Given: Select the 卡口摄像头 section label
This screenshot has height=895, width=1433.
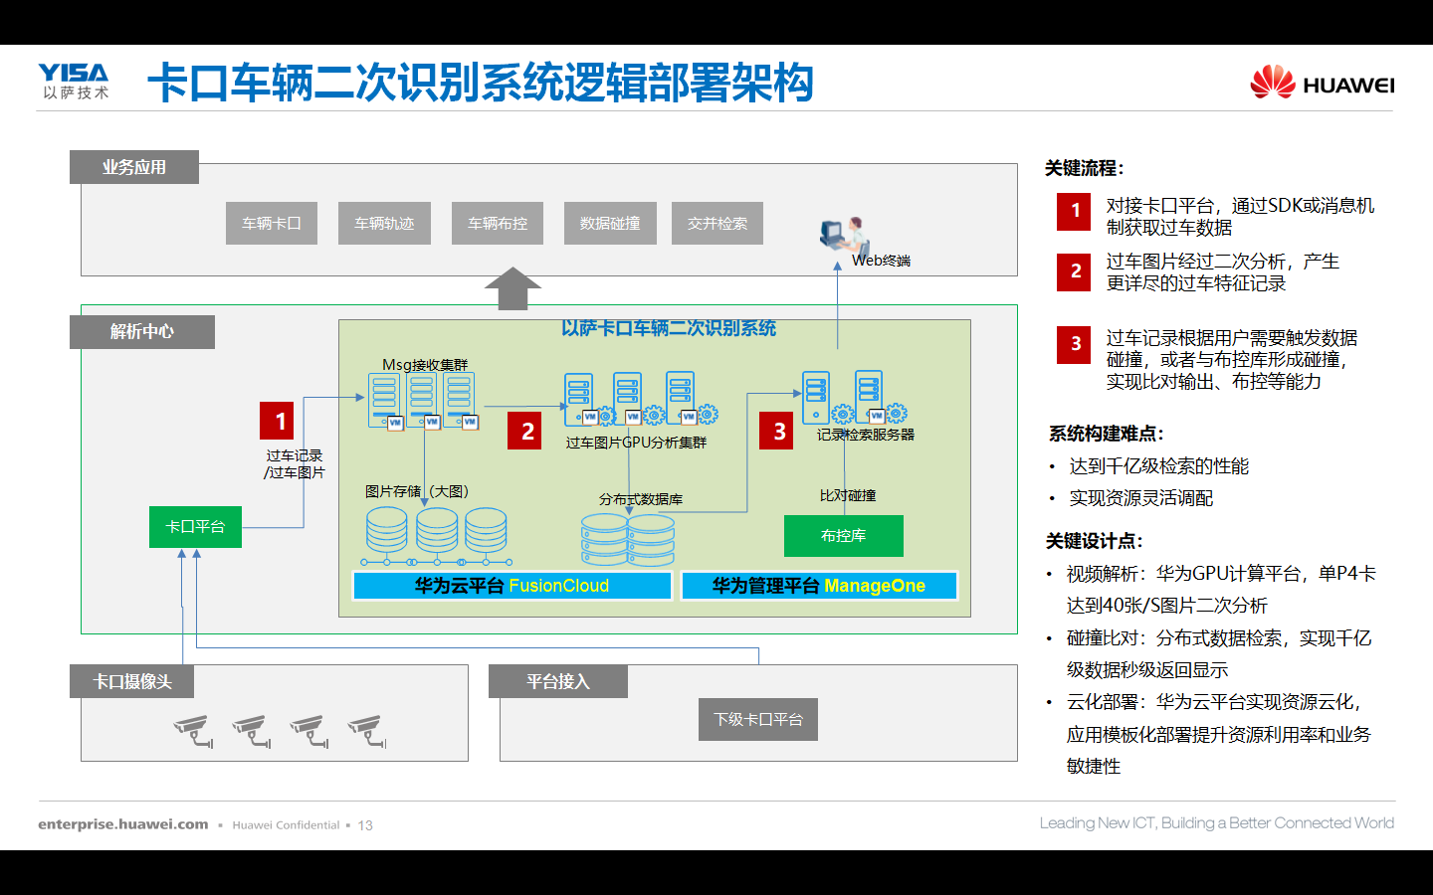Looking at the screenshot, I should (x=132, y=681).
